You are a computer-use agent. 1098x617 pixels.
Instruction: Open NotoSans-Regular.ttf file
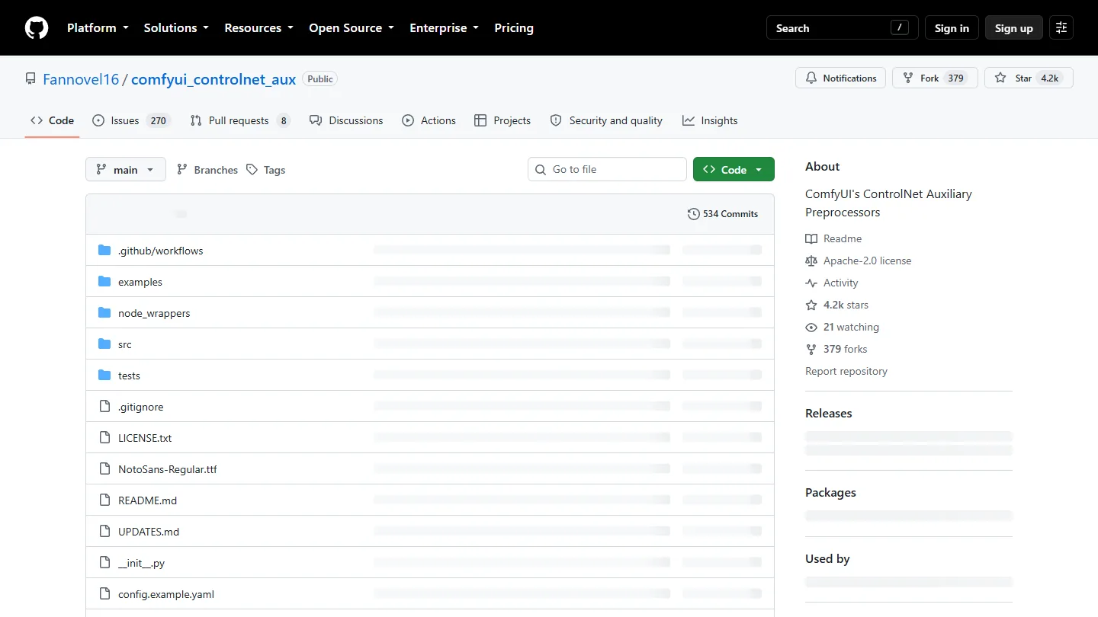tap(168, 469)
